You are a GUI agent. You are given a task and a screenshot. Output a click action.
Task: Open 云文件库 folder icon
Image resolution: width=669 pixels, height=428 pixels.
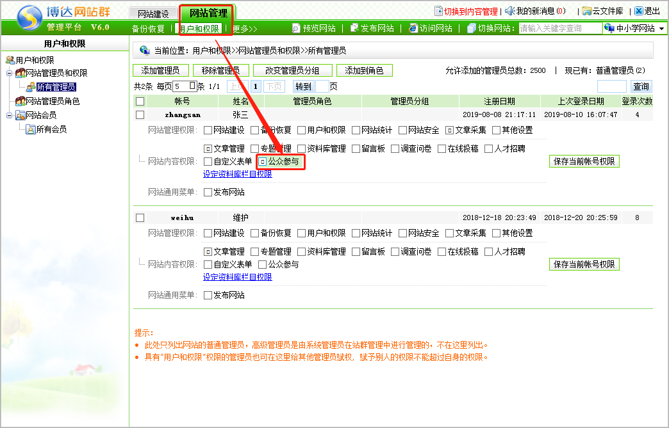586,11
